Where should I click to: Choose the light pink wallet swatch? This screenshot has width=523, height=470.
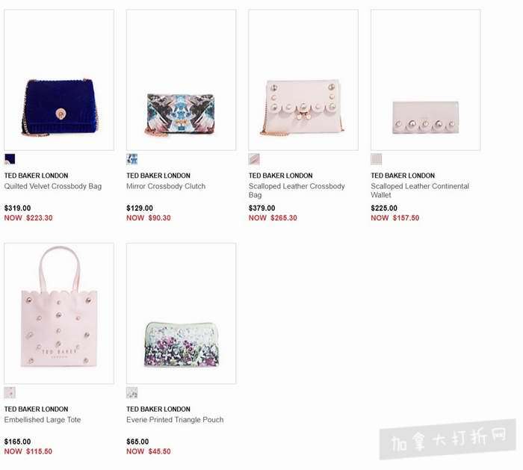[x=377, y=159]
